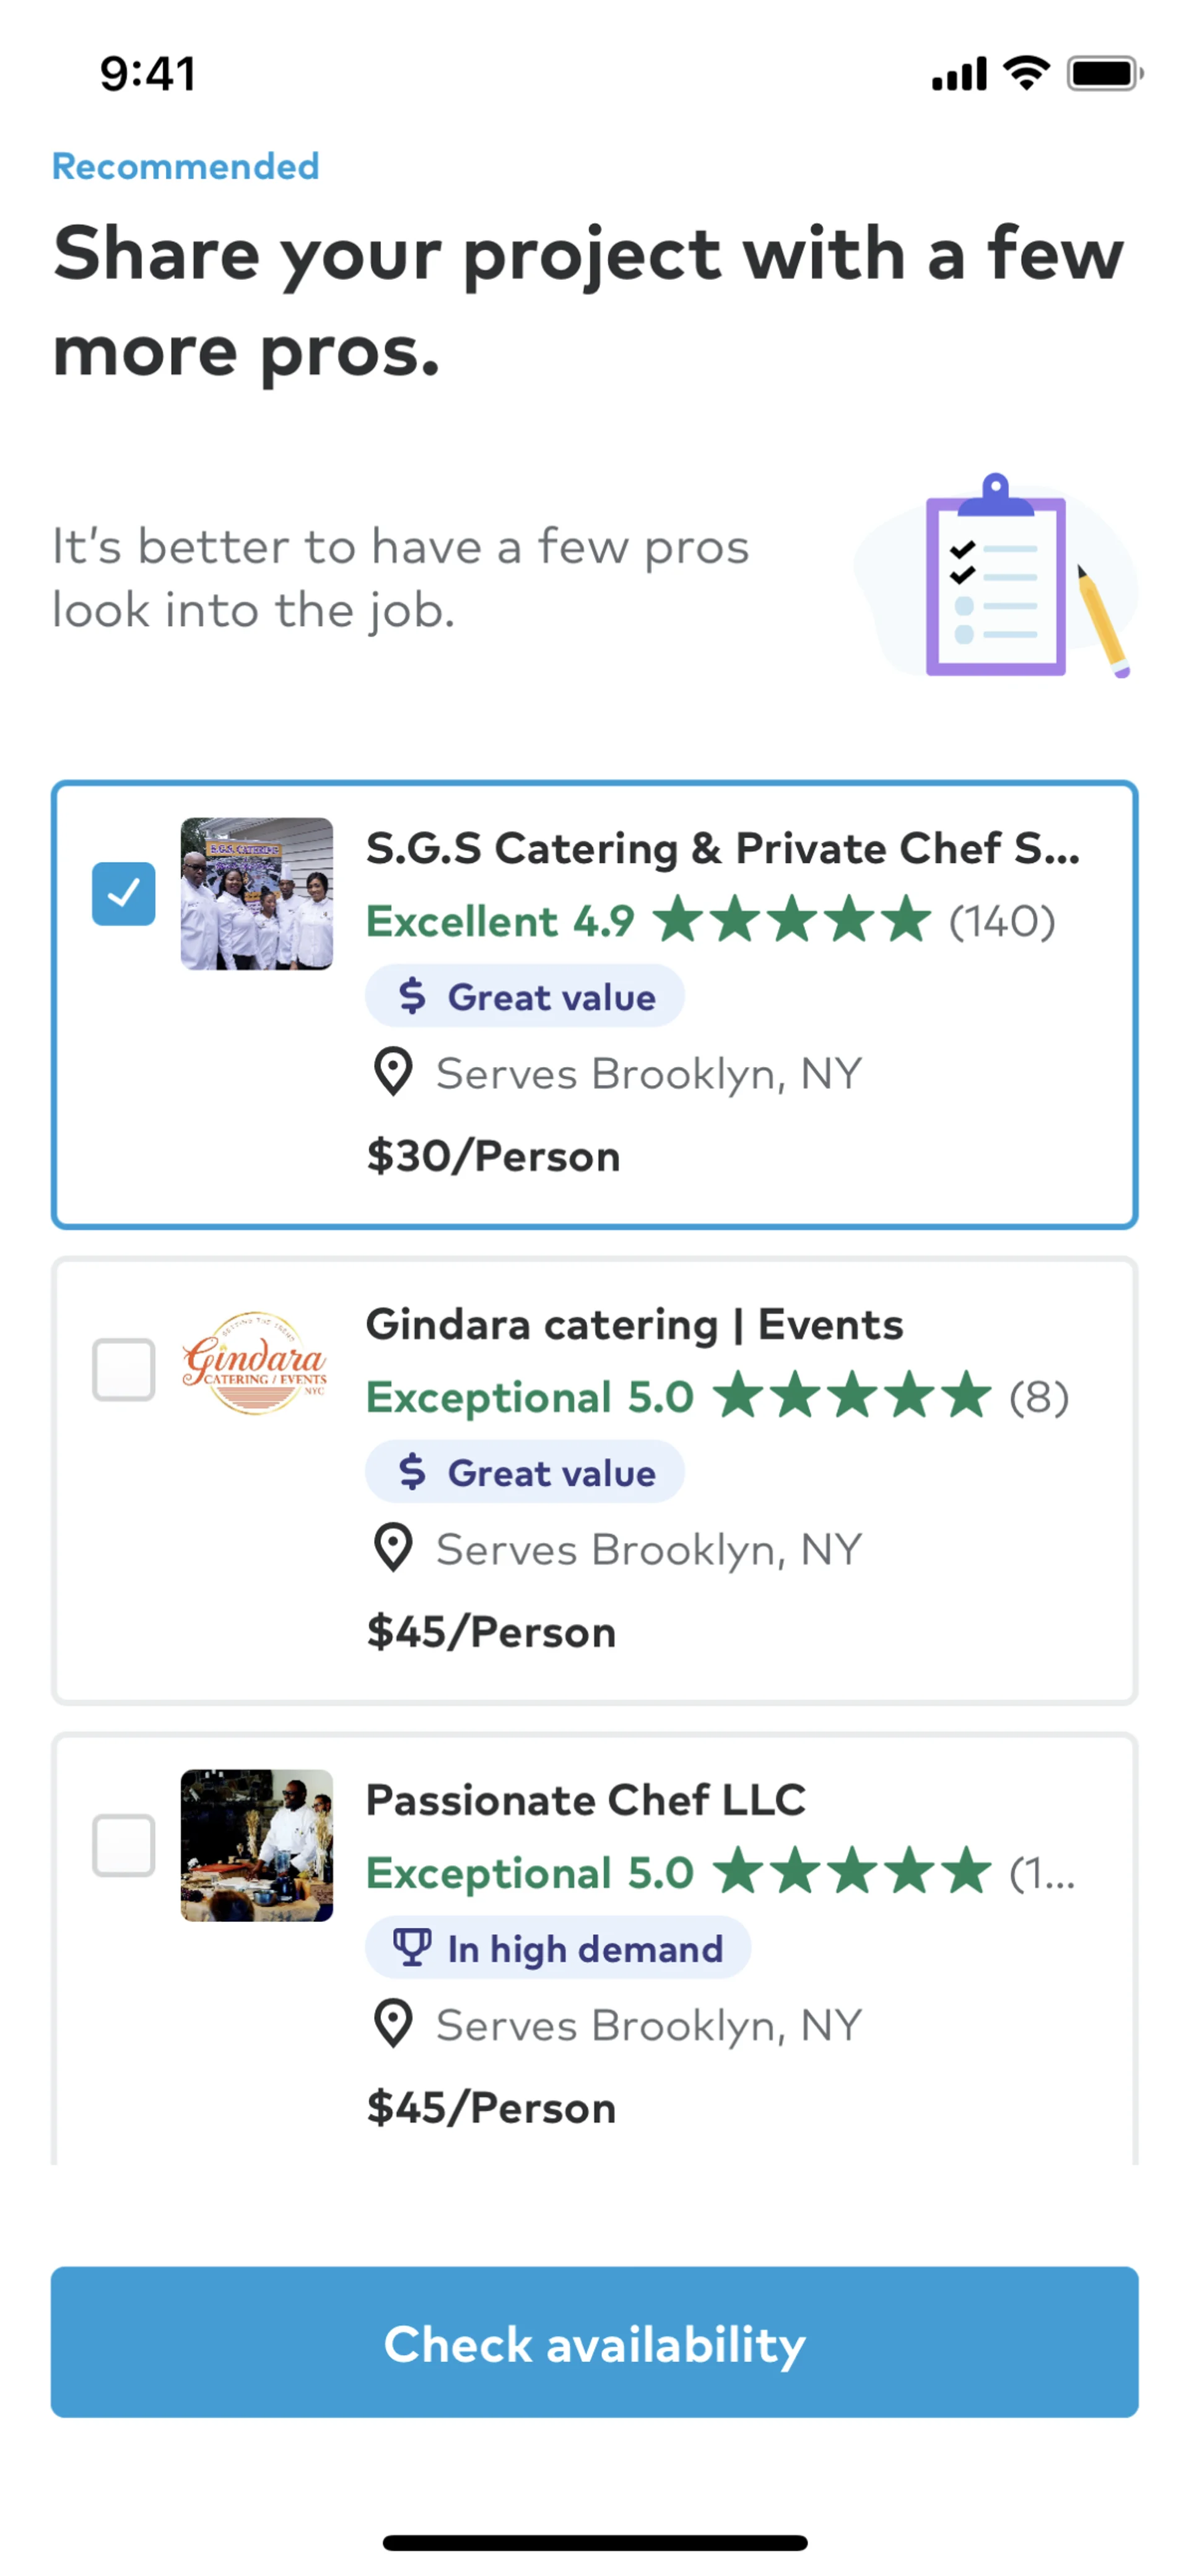The image size is (1189, 2576).
Task: Tap the battery icon in status bar
Action: 1104,74
